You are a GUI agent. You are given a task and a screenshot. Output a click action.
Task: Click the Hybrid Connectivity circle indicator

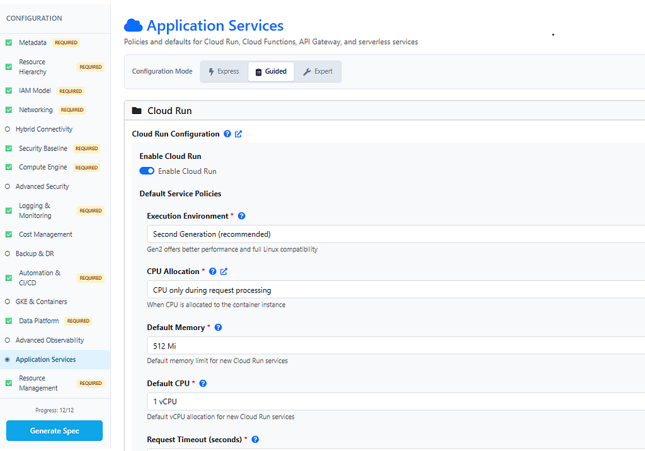coord(8,129)
